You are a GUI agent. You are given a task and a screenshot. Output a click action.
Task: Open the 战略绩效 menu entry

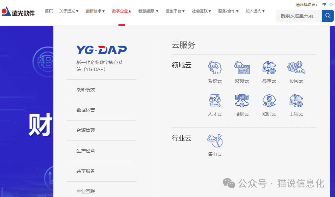click(x=86, y=90)
